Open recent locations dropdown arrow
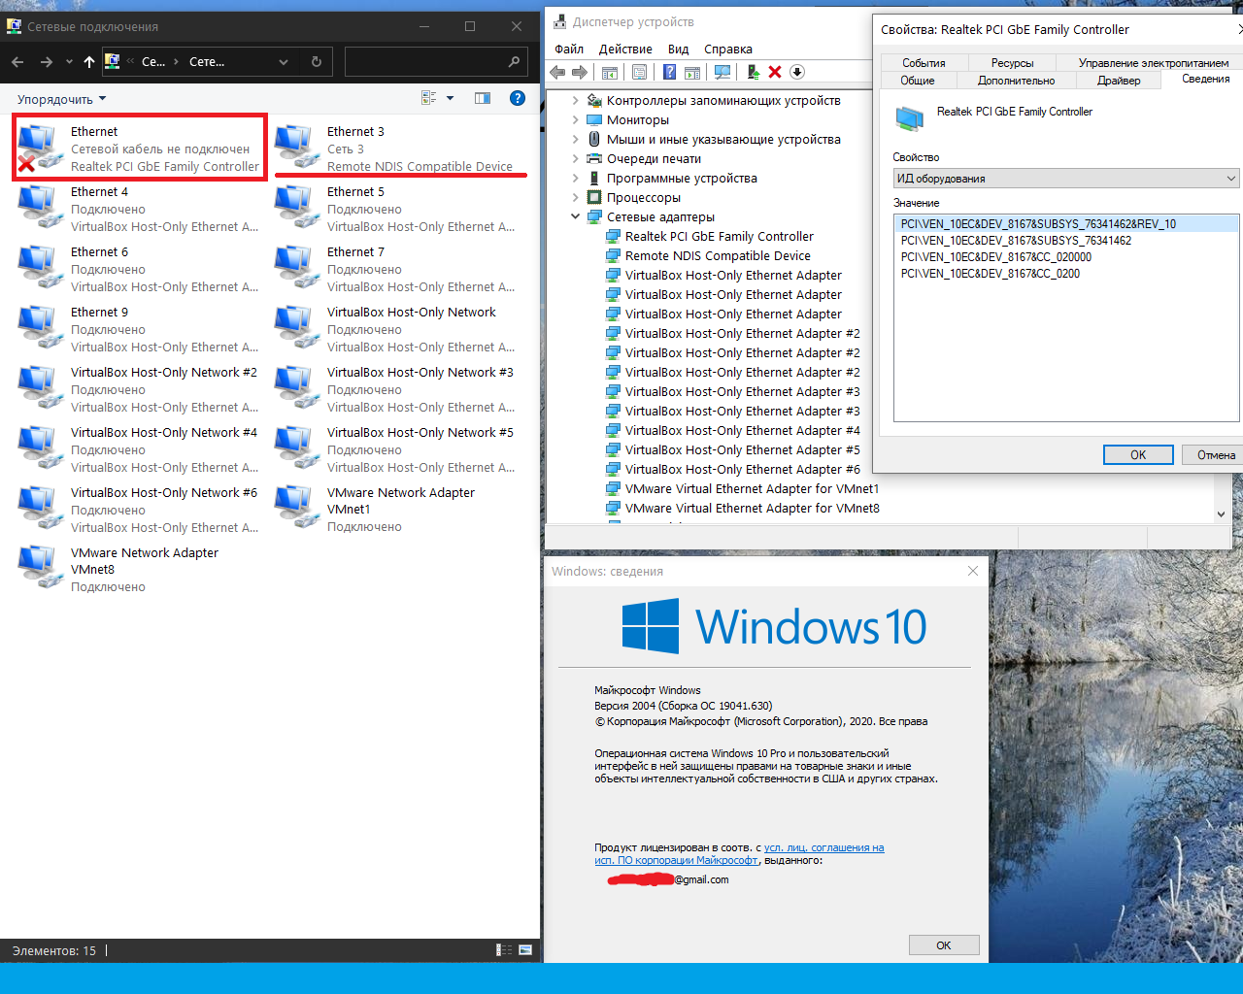Image resolution: width=1243 pixels, height=994 pixels. pyautogui.click(x=69, y=61)
